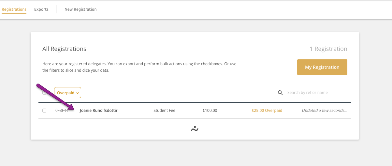Click the €25.00 Overpaid status
Viewport: 392px width, 166px height.
267,111
